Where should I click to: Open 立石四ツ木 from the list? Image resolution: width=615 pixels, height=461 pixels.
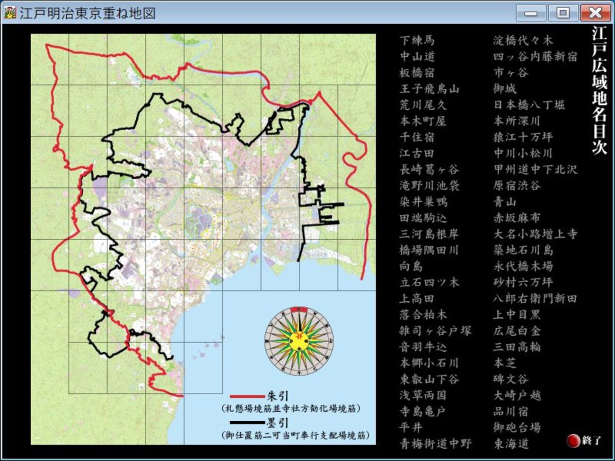[430, 282]
